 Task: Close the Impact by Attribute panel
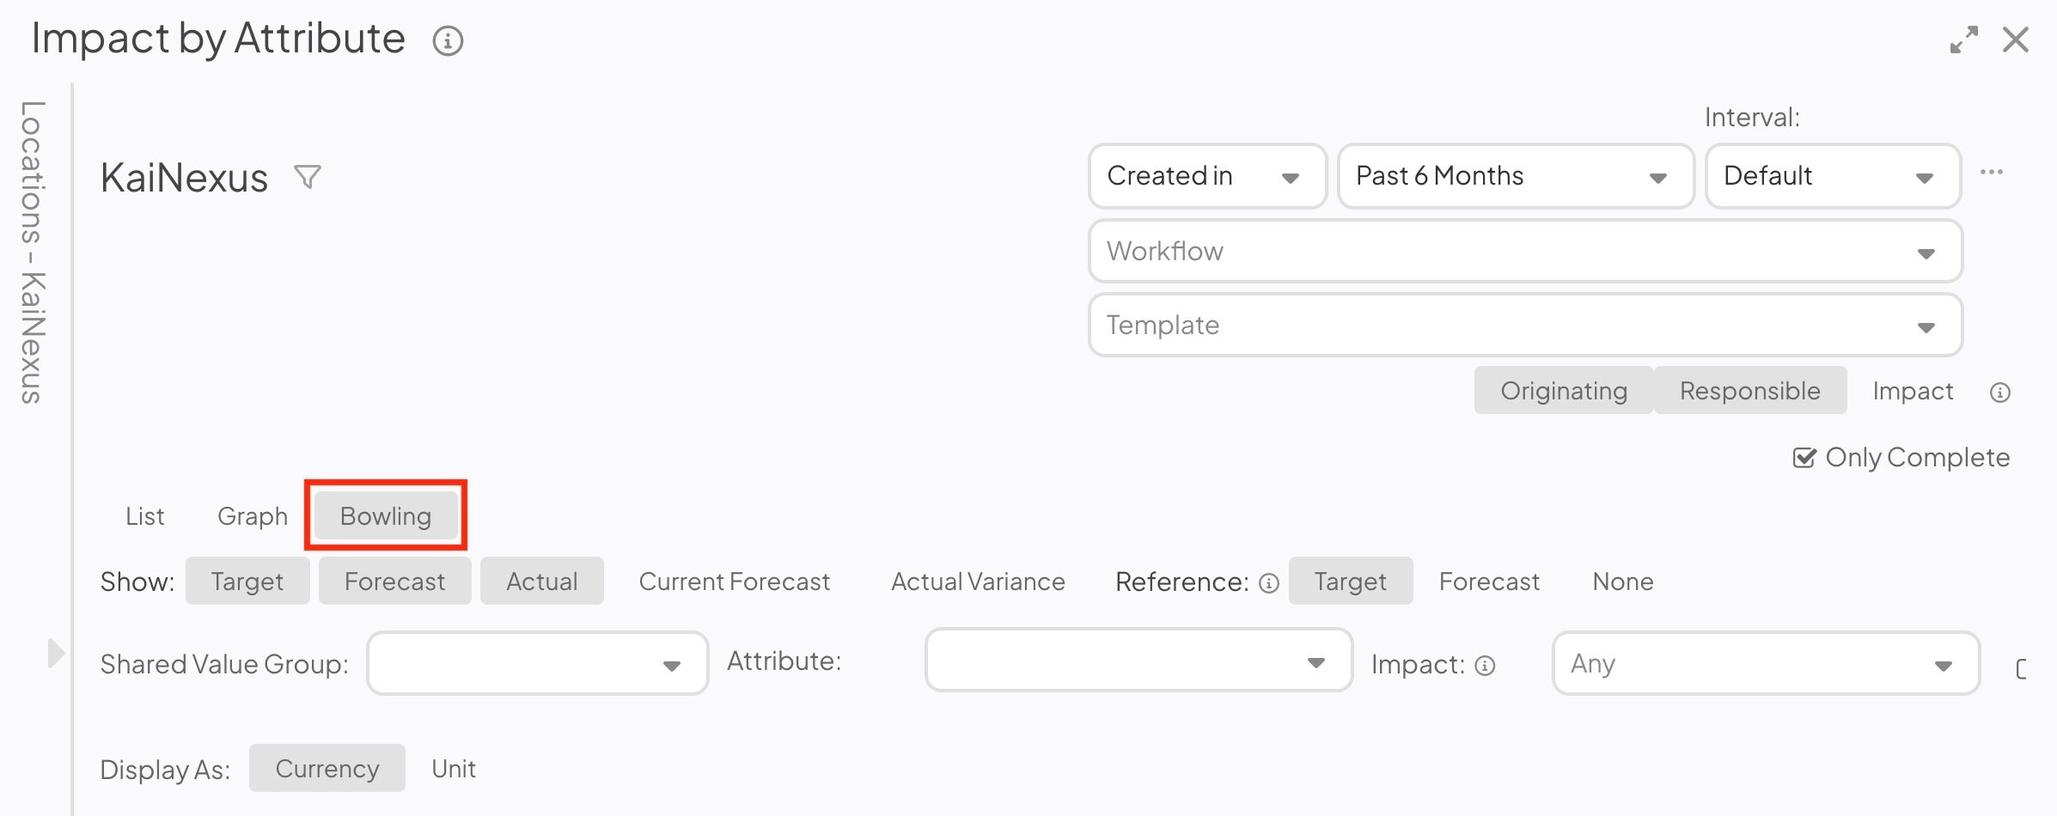(x=2015, y=40)
